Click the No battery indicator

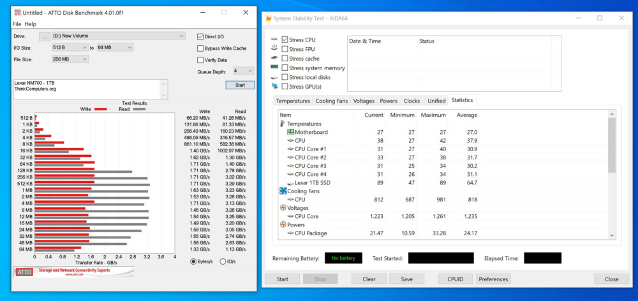[343, 258]
